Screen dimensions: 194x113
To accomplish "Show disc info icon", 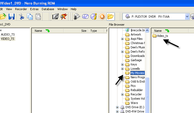I will (94, 17).
